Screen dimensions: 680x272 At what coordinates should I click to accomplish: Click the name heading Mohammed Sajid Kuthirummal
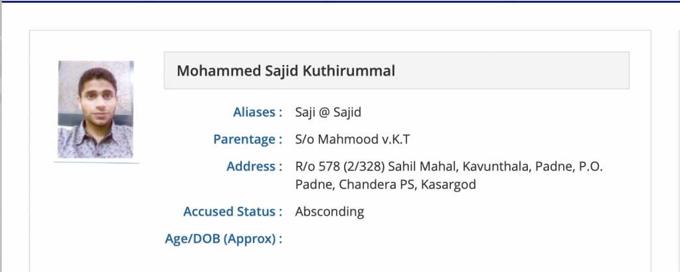(x=286, y=70)
